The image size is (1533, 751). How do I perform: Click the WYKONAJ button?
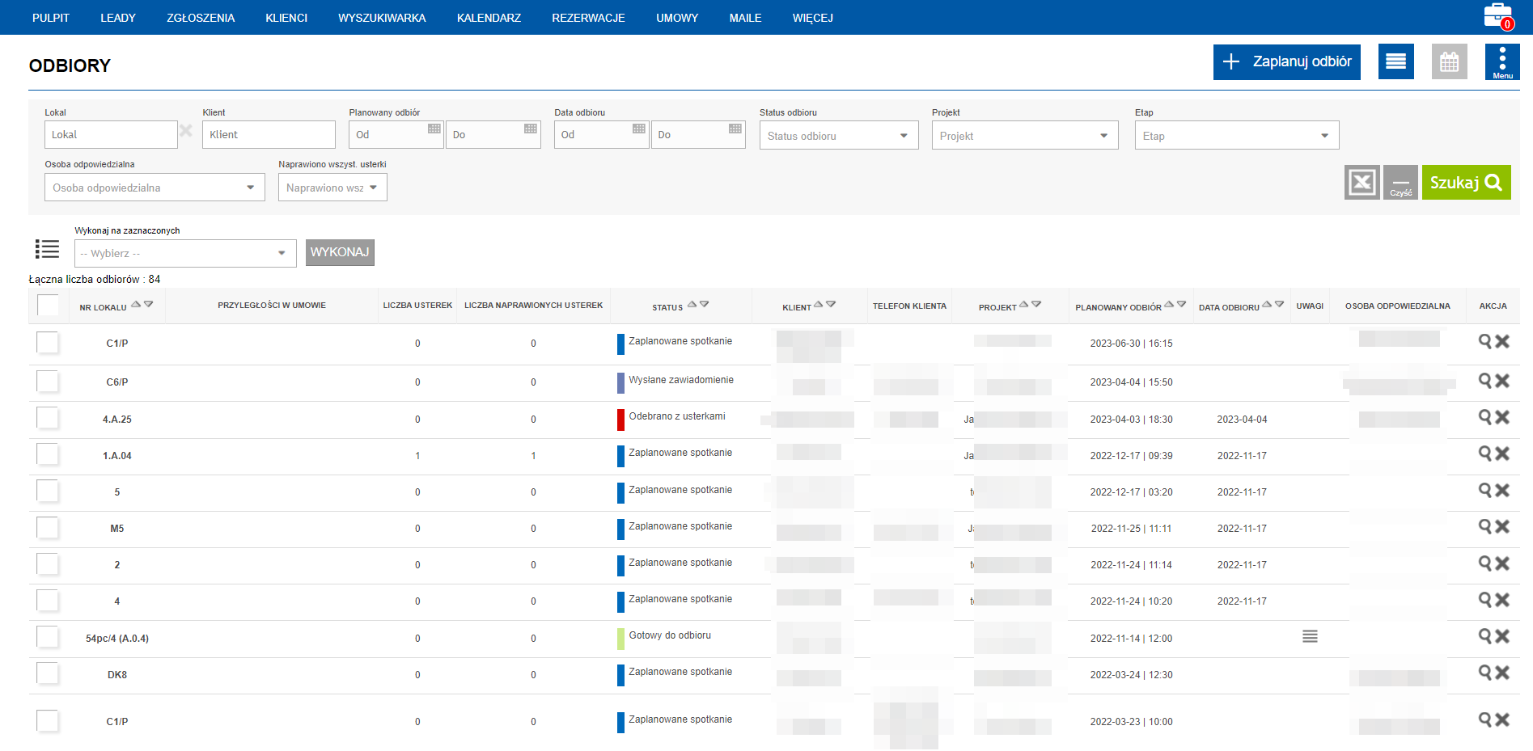click(x=340, y=252)
